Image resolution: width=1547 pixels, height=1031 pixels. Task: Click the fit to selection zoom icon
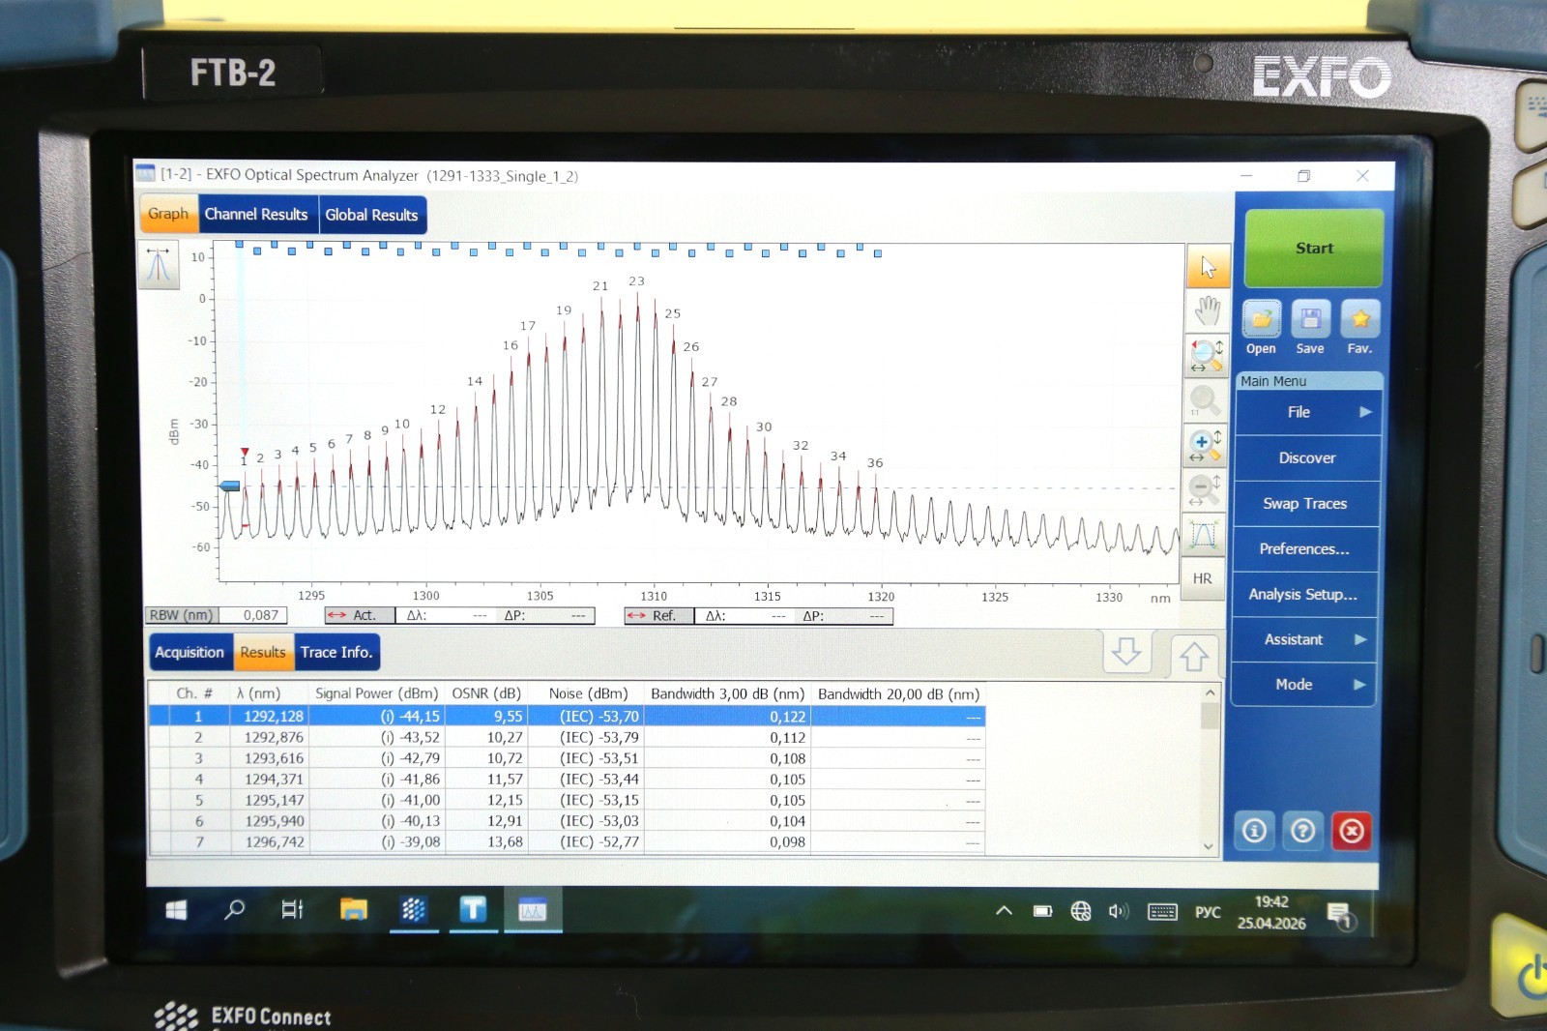point(1204,534)
